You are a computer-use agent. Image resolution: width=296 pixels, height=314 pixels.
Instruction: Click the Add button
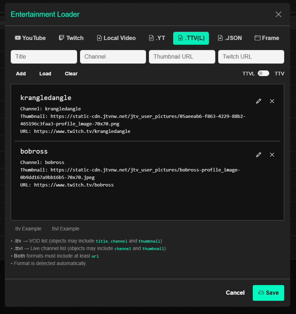[x=21, y=74]
